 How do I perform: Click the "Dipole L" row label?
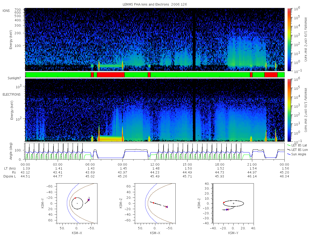(9, 176)
